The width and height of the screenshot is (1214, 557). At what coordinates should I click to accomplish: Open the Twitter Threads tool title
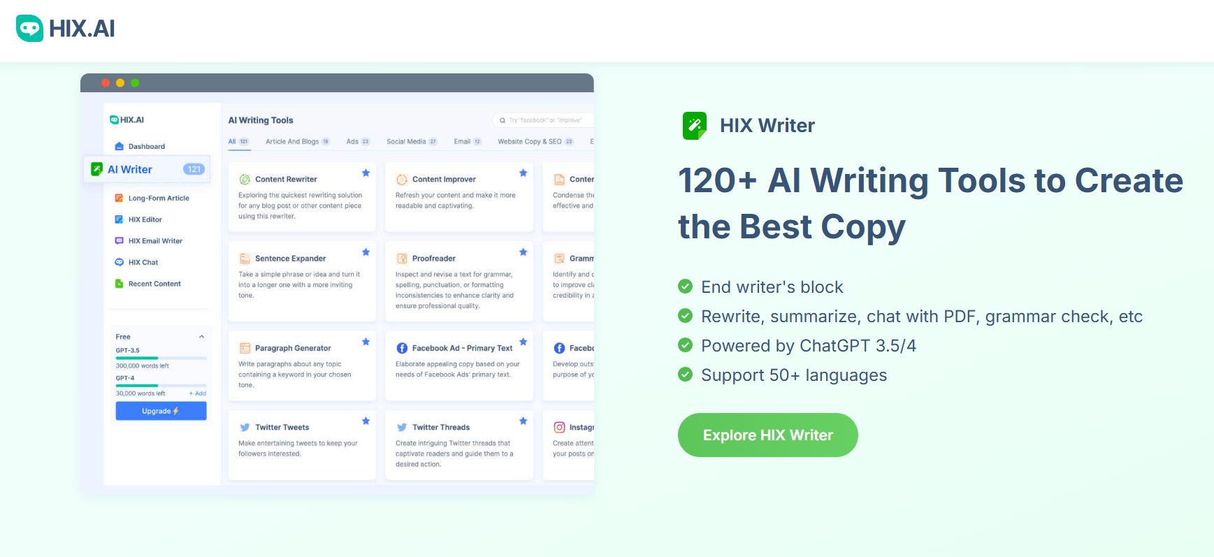click(441, 427)
